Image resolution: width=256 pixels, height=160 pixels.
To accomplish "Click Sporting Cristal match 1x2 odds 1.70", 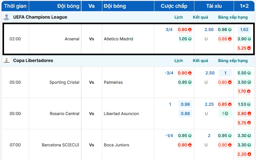I will coord(244,91).
